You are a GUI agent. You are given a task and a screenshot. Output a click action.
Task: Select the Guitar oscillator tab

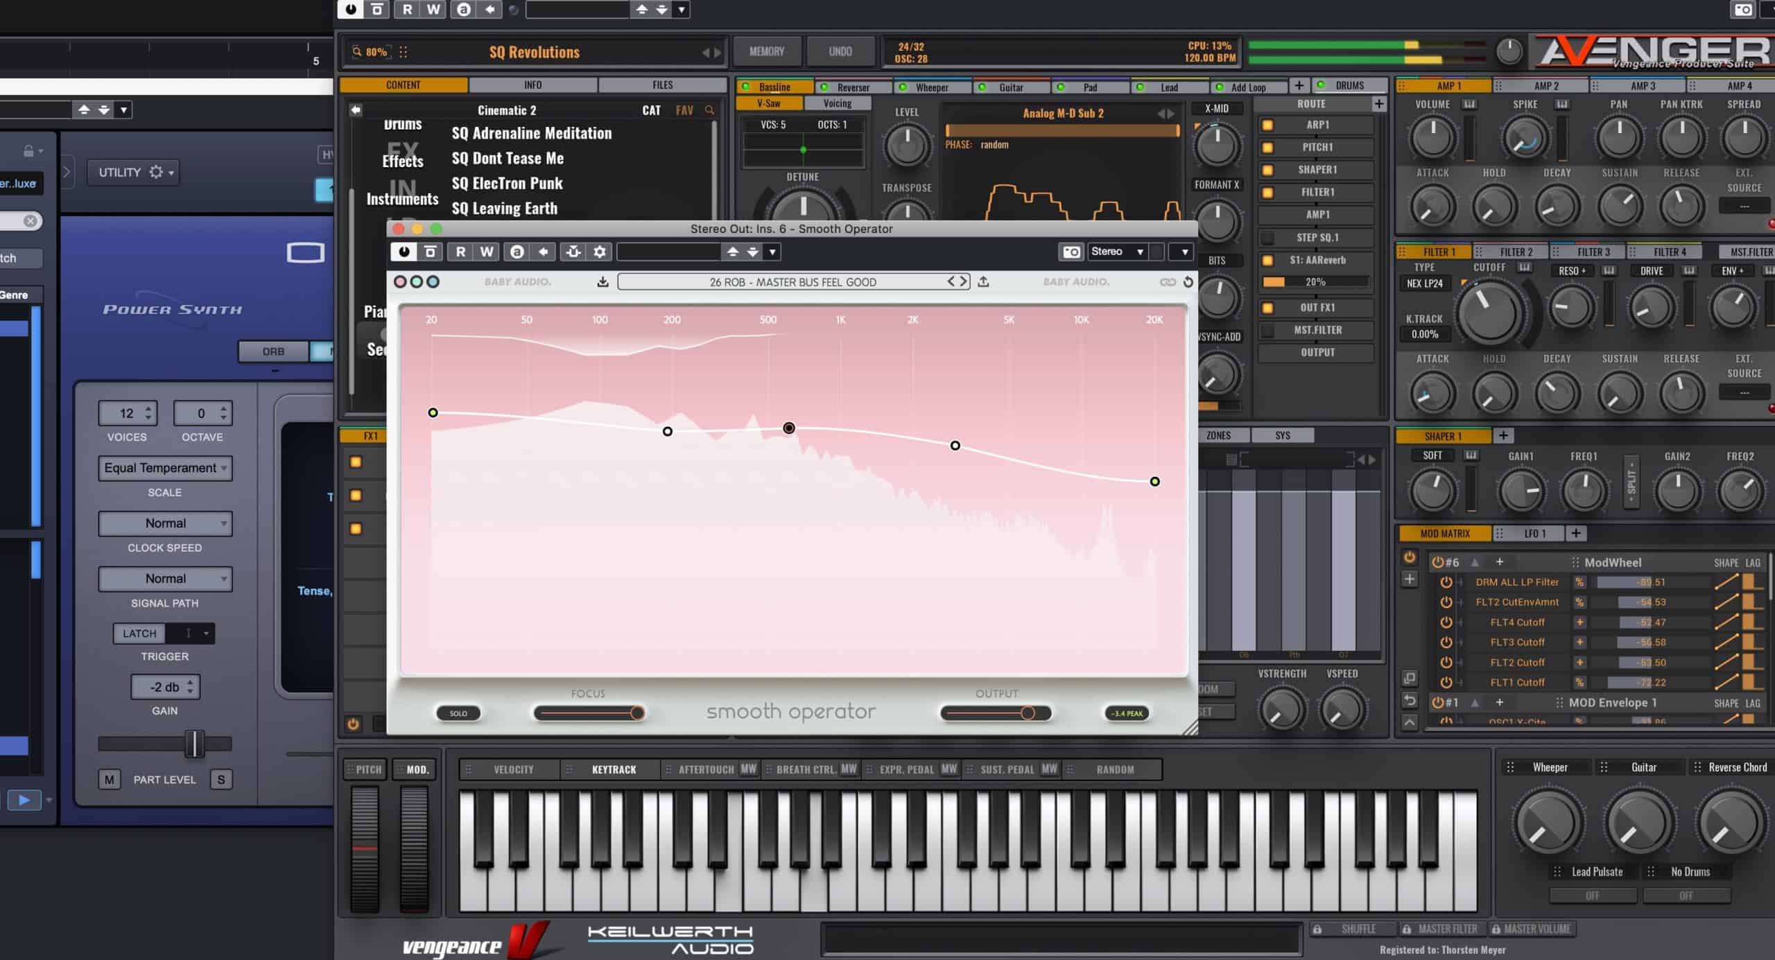click(x=1011, y=87)
